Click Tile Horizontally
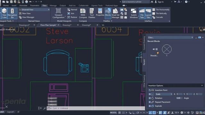The width and height of the screenshot is (205, 115). pos(161,10)
